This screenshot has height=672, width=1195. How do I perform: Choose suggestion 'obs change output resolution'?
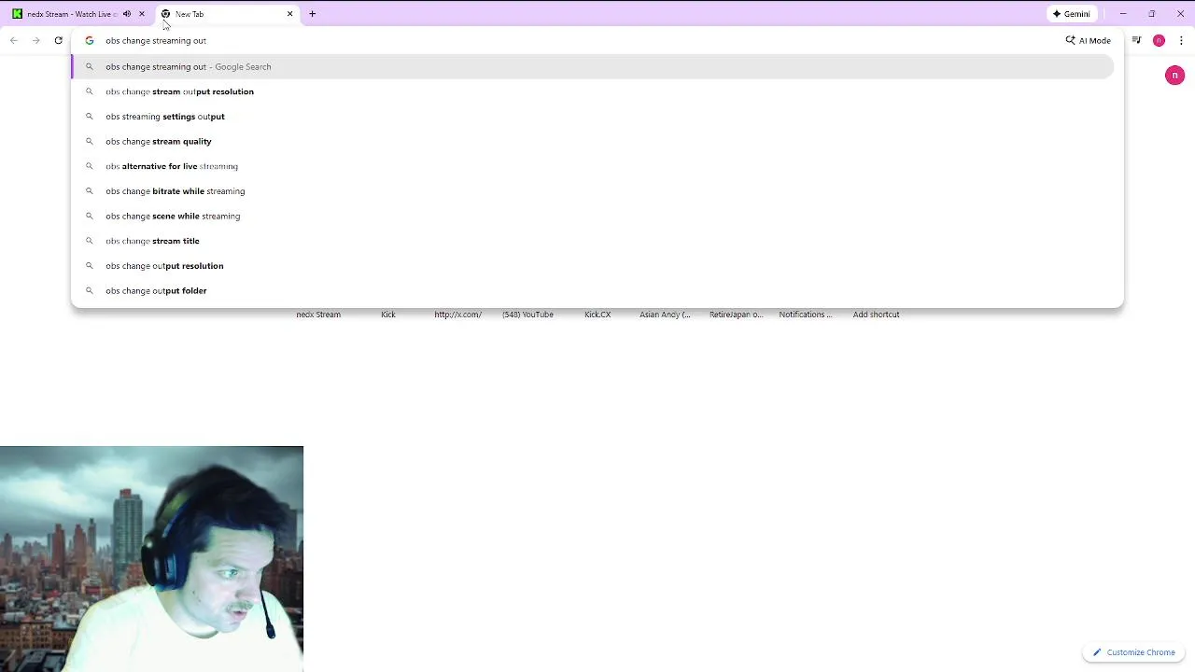592,266
